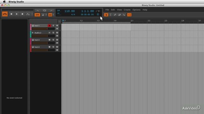Start playback with the play button
204x114 pixels.
click(17, 14)
